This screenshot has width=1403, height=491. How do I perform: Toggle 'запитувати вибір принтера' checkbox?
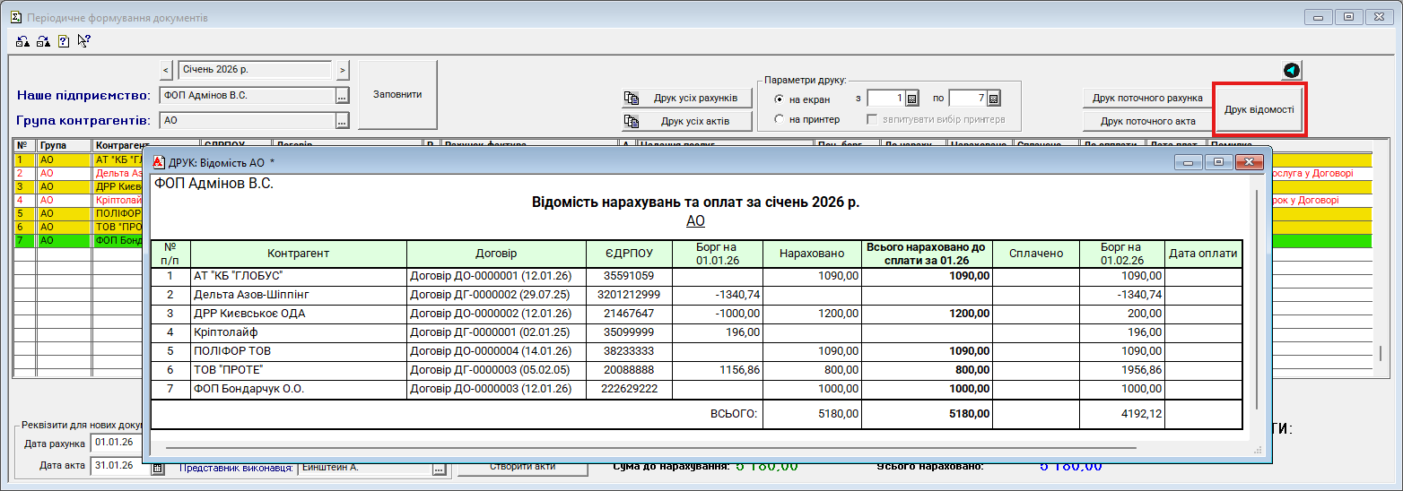coord(872,119)
